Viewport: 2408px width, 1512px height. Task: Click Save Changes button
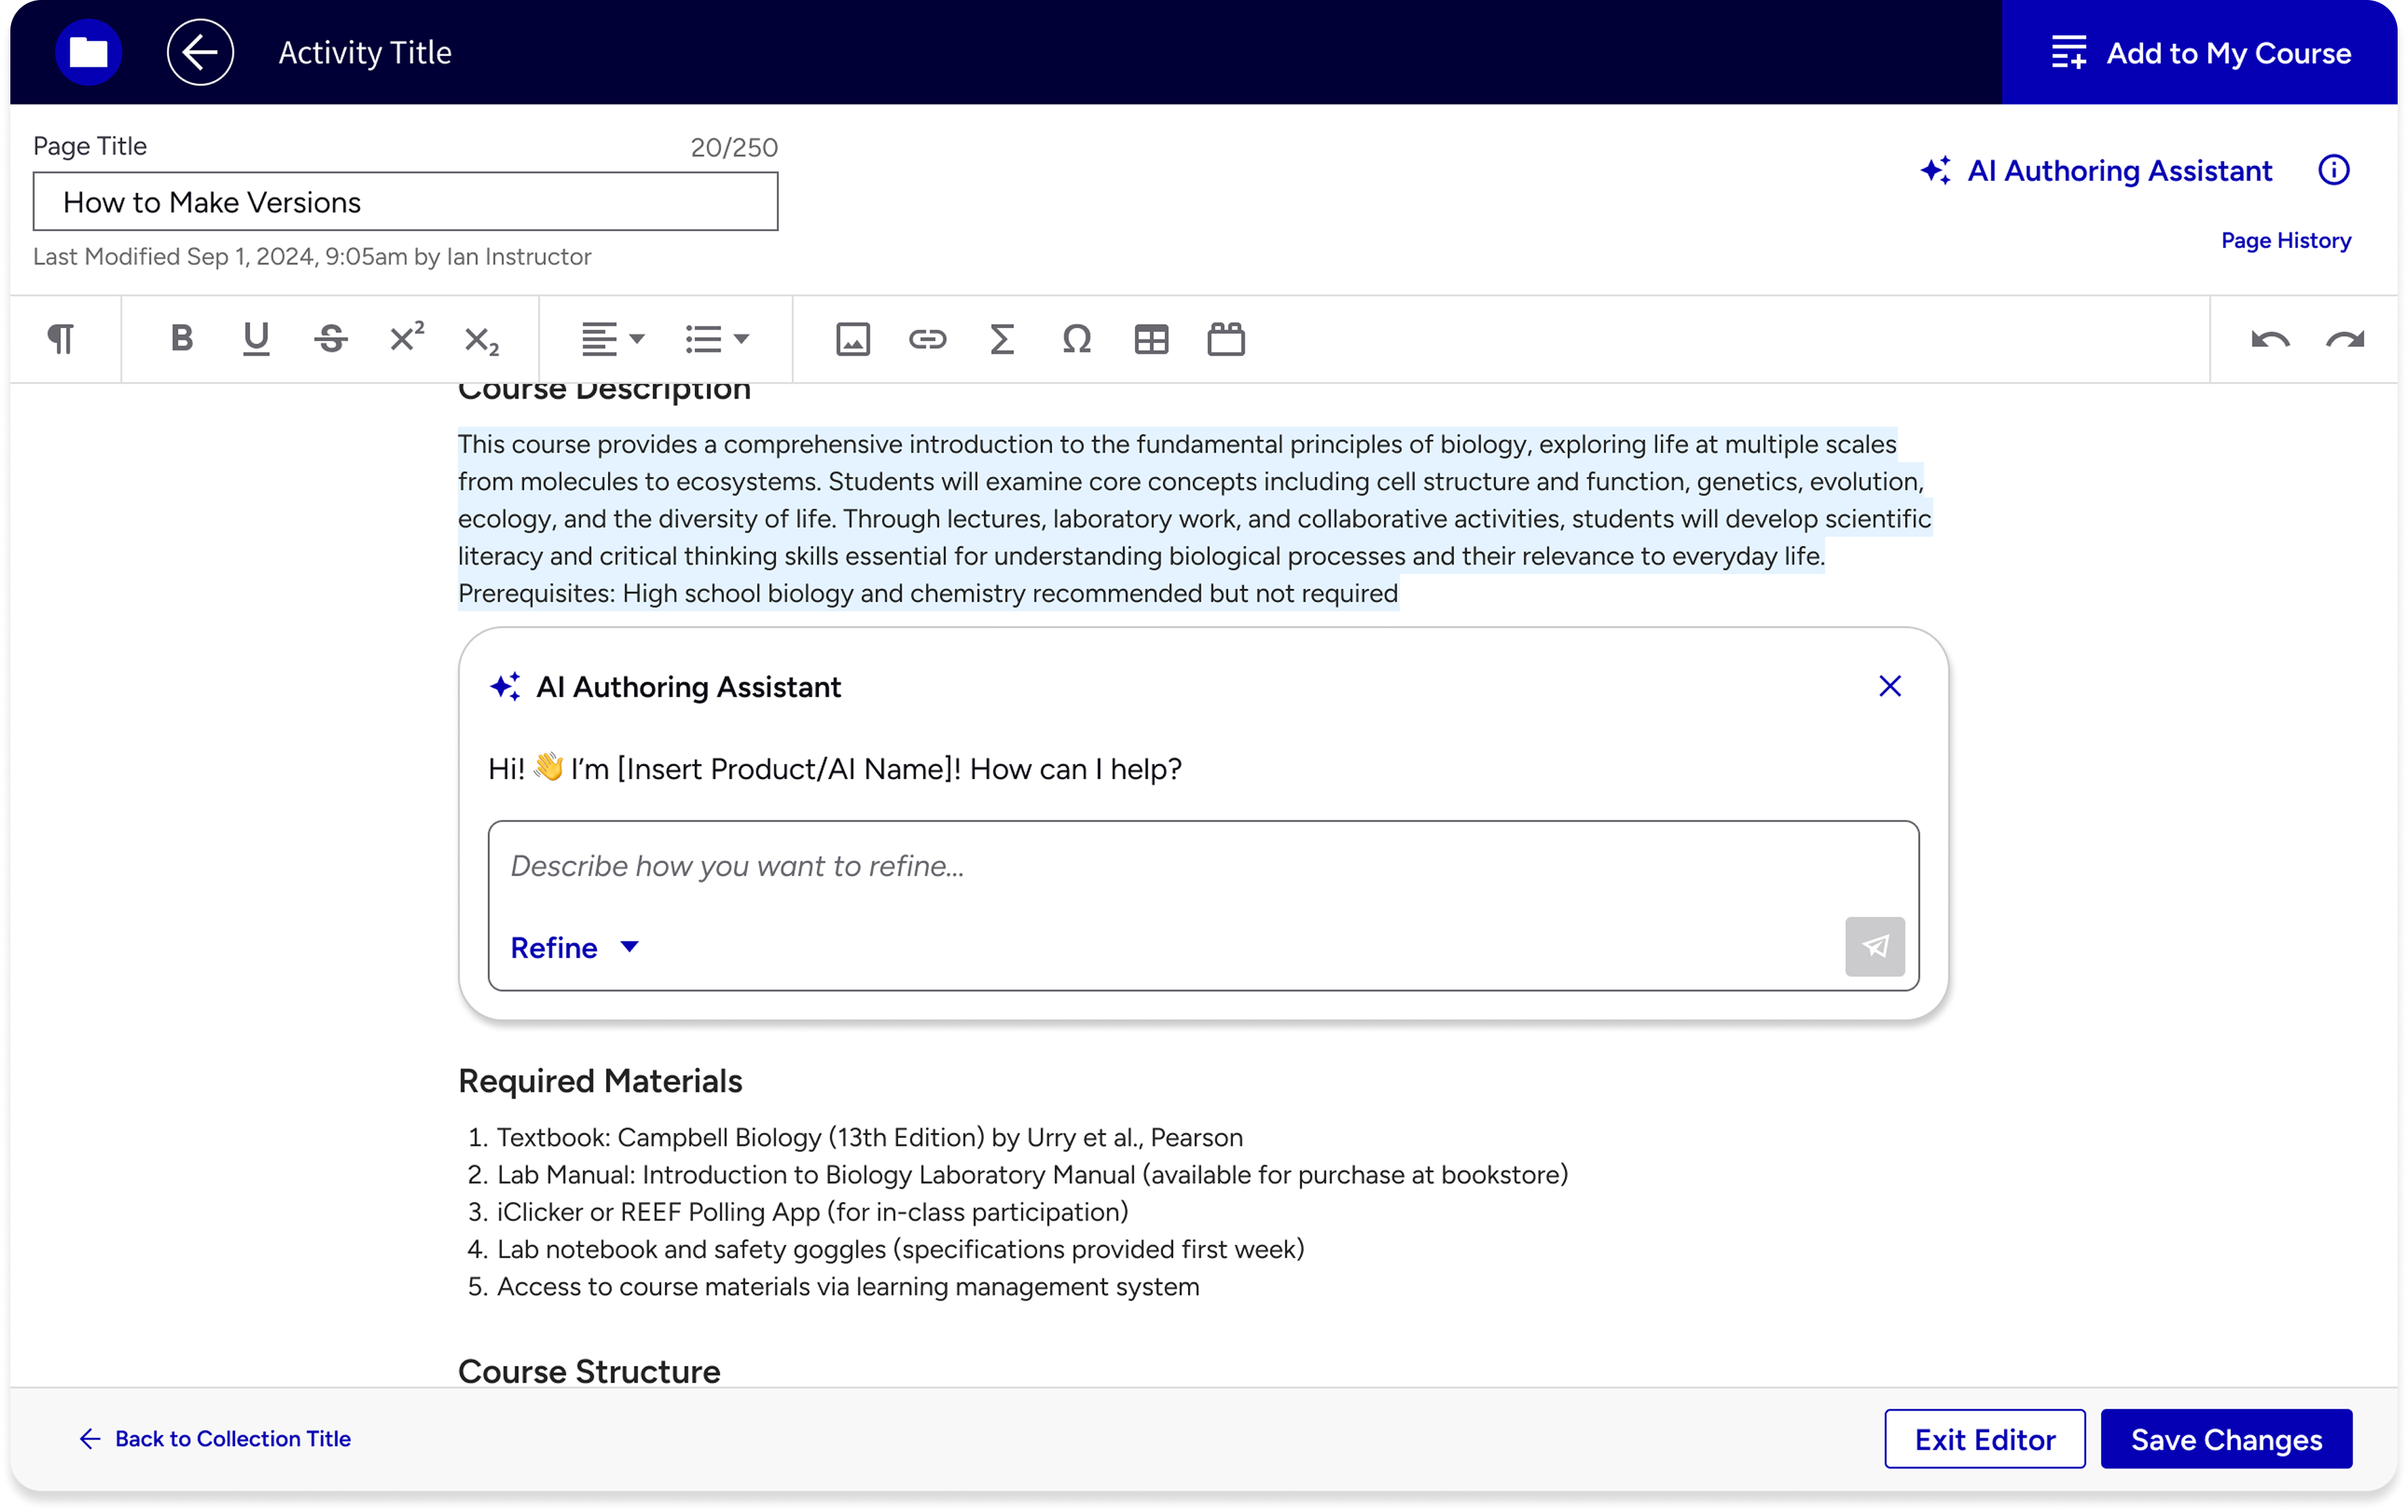[2226, 1438]
